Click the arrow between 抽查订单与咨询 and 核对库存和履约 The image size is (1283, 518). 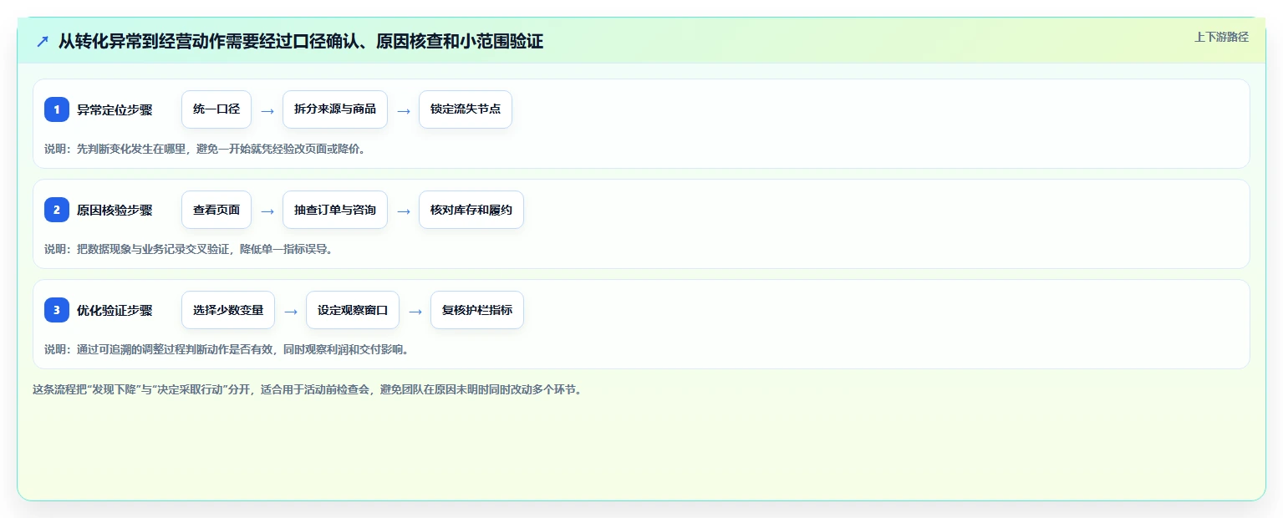[x=404, y=211]
